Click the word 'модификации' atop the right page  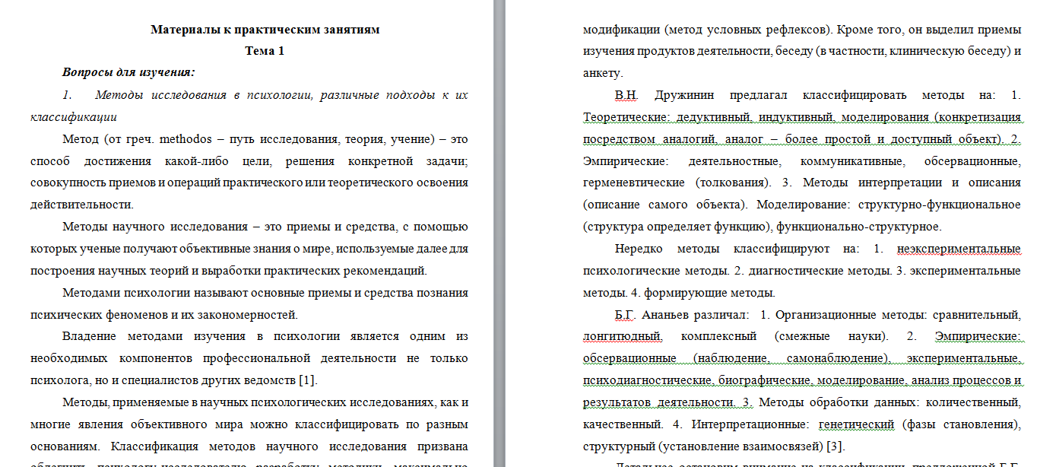pyautogui.click(x=620, y=30)
